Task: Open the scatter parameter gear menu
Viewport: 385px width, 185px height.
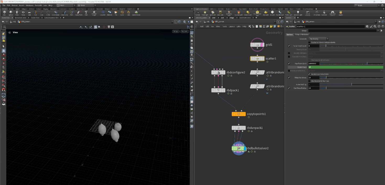Action: click(367, 26)
